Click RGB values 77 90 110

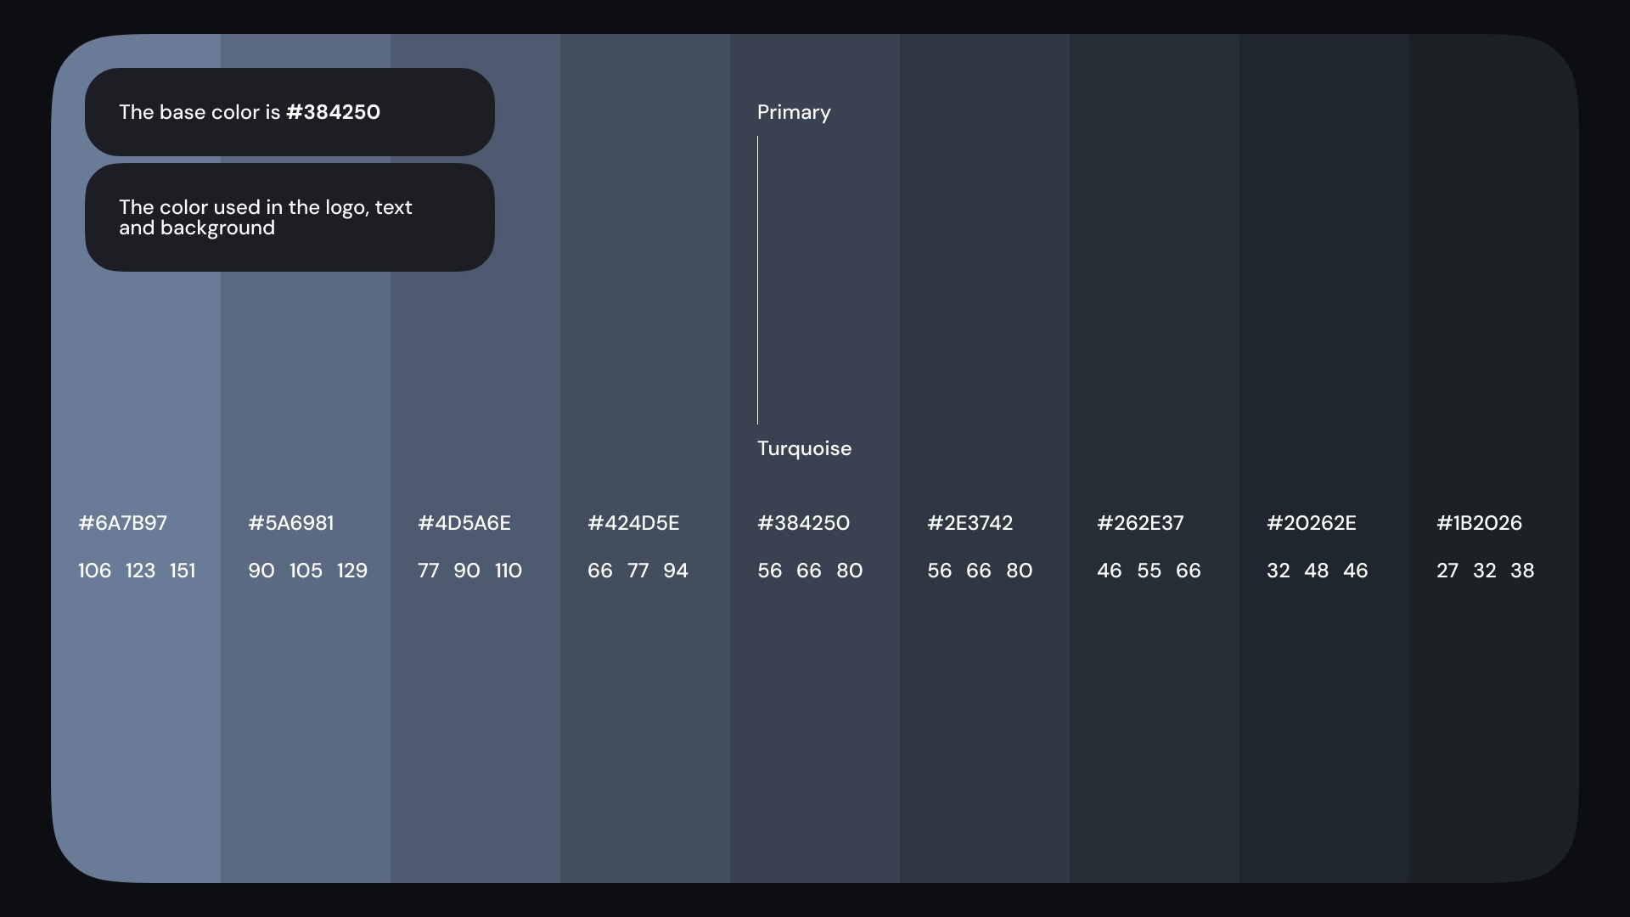click(469, 571)
